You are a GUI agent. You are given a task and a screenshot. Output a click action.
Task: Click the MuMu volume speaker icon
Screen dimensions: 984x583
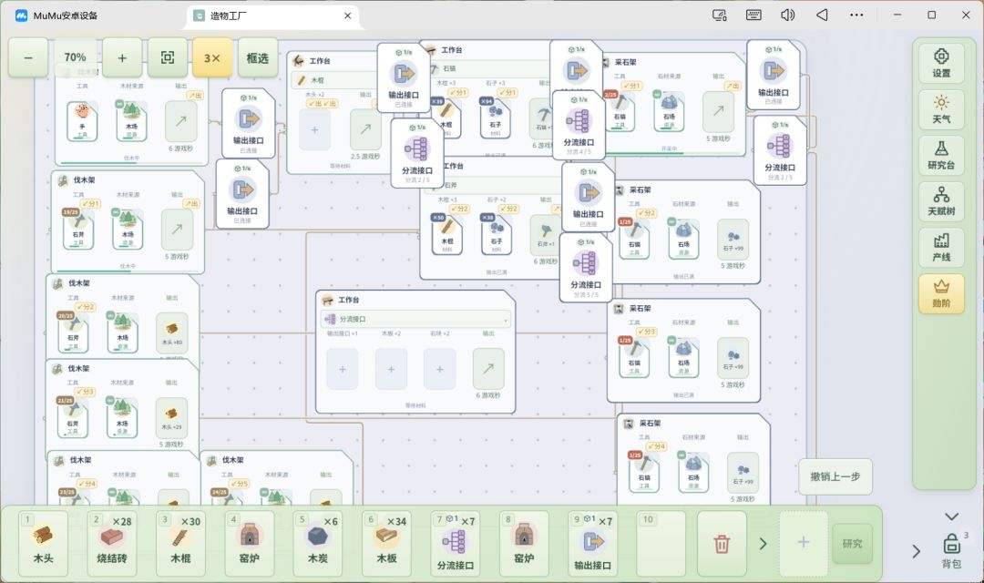787,15
